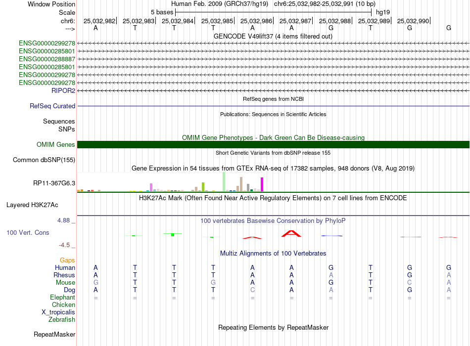Click the GENCODE V49lift37 track title
This screenshot has height=346, width=470.
tap(273, 36)
